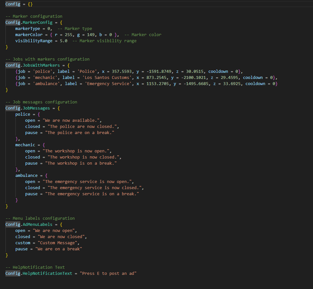
Task: Click the markerType value line
Action: point(34,28)
